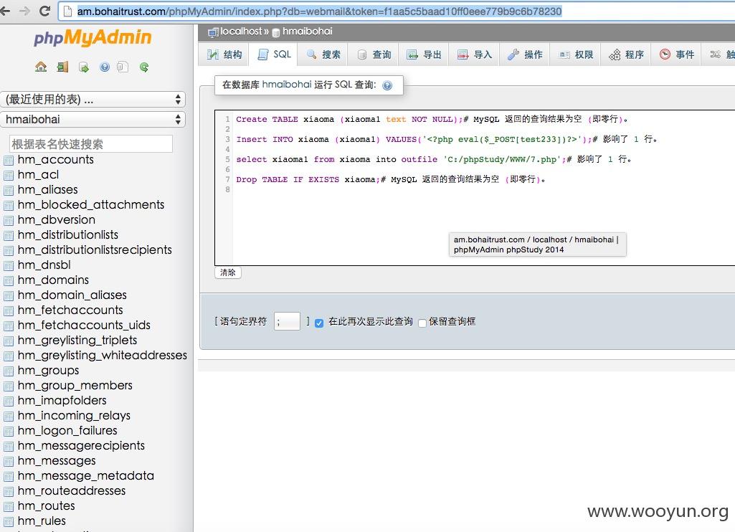The width and height of the screenshot is (735, 532).
Task: Open the hm_routeaddresses table
Action: 72,490
